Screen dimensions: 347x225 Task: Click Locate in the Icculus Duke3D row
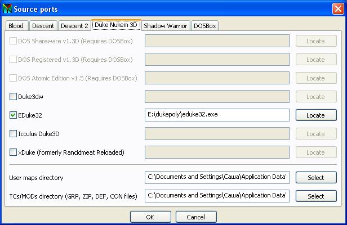pyautogui.click(x=316, y=134)
